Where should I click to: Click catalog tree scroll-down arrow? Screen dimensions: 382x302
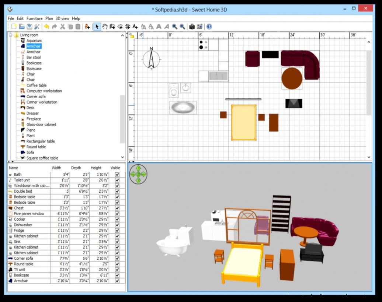click(122, 157)
